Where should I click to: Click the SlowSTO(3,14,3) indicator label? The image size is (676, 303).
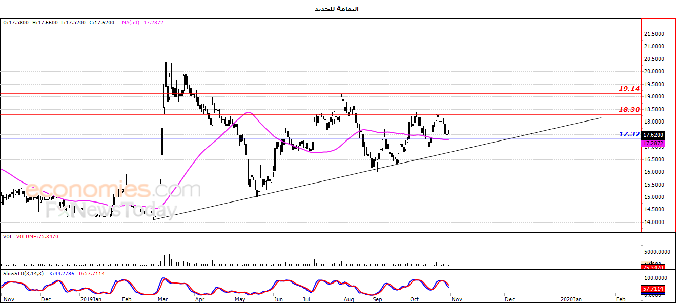tap(22, 274)
